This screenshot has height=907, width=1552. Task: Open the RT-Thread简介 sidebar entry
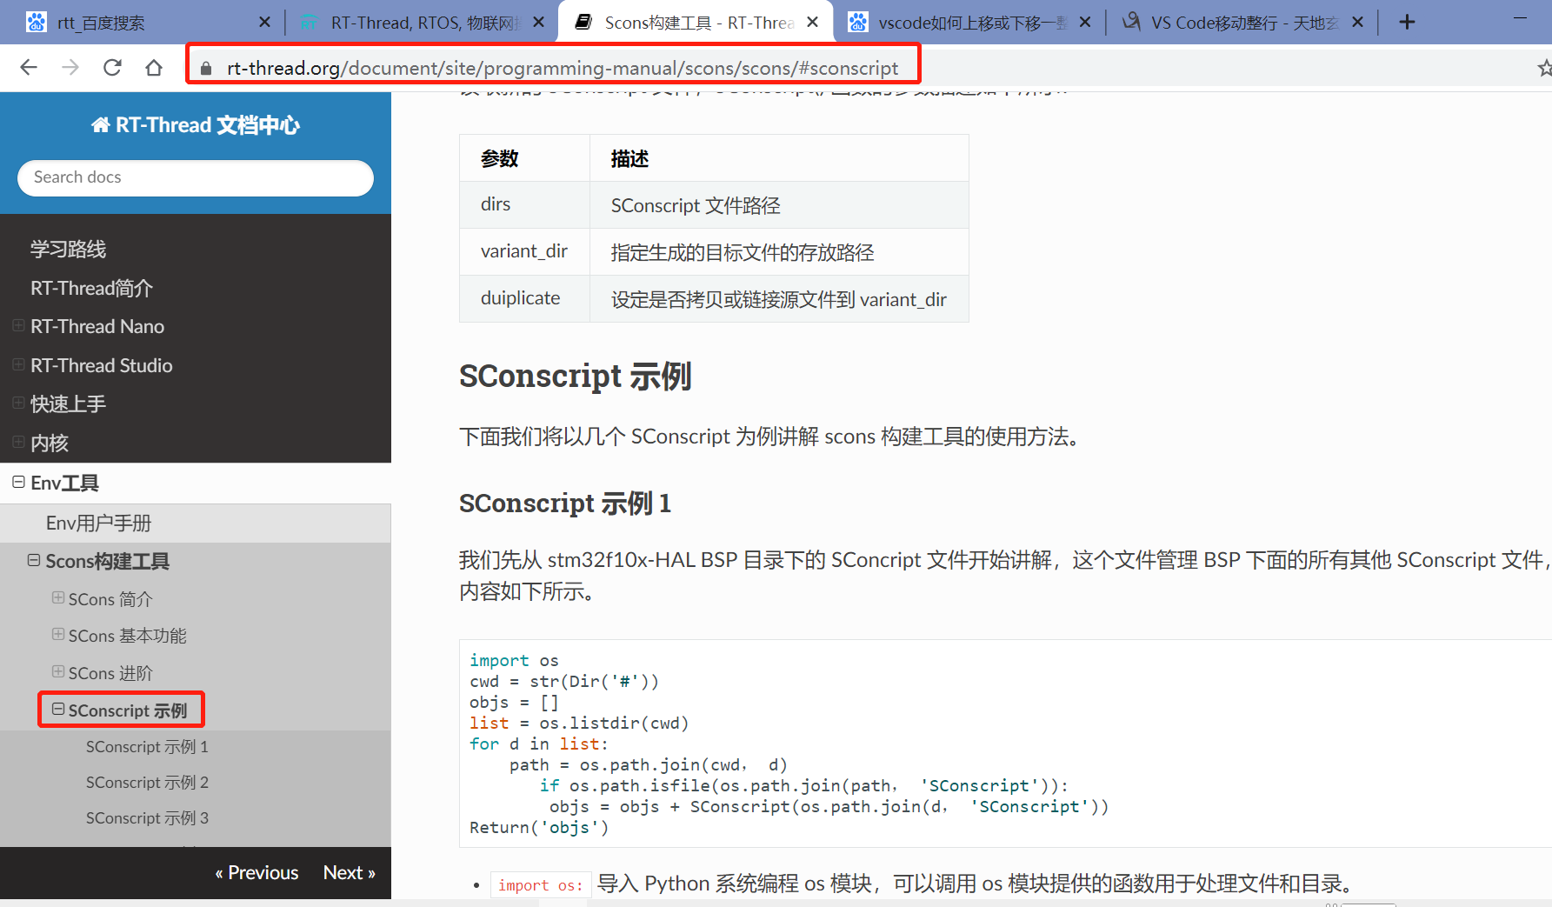(91, 288)
